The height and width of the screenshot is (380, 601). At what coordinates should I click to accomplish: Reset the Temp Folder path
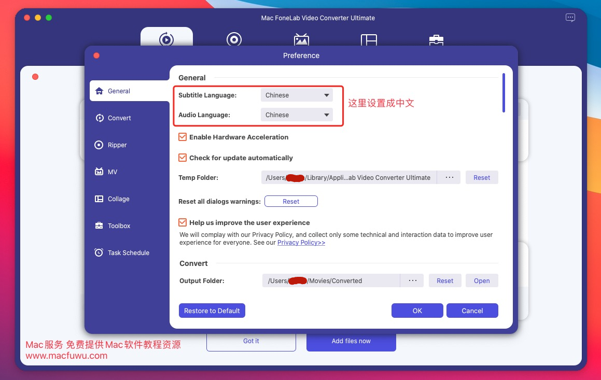click(482, 177)
